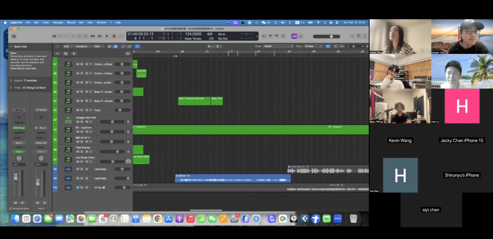Click the Tuba track volume slider
Image resolution: width=493 pixels, height=239 pixels.
click(123, 110)
